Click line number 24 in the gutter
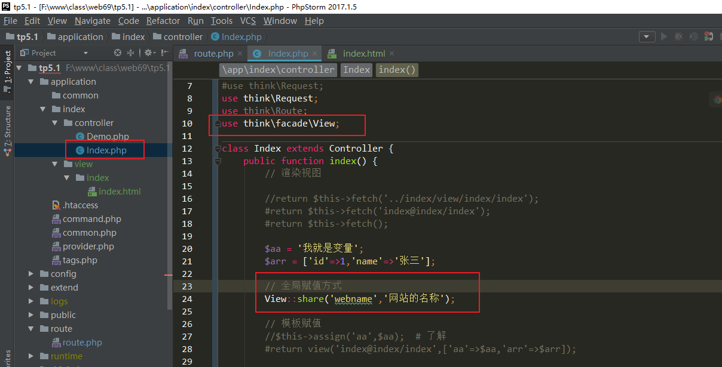The width and height of the screenshot is (722, 367). pos(186,299)
